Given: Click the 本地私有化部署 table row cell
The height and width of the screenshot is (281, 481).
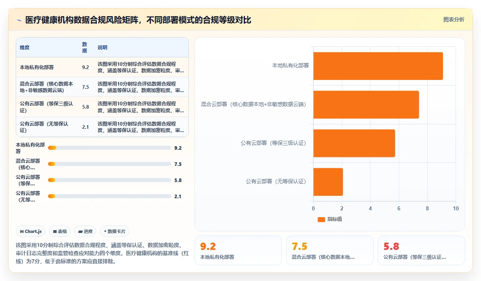Looking at the screenshot, I should point(37,67).
